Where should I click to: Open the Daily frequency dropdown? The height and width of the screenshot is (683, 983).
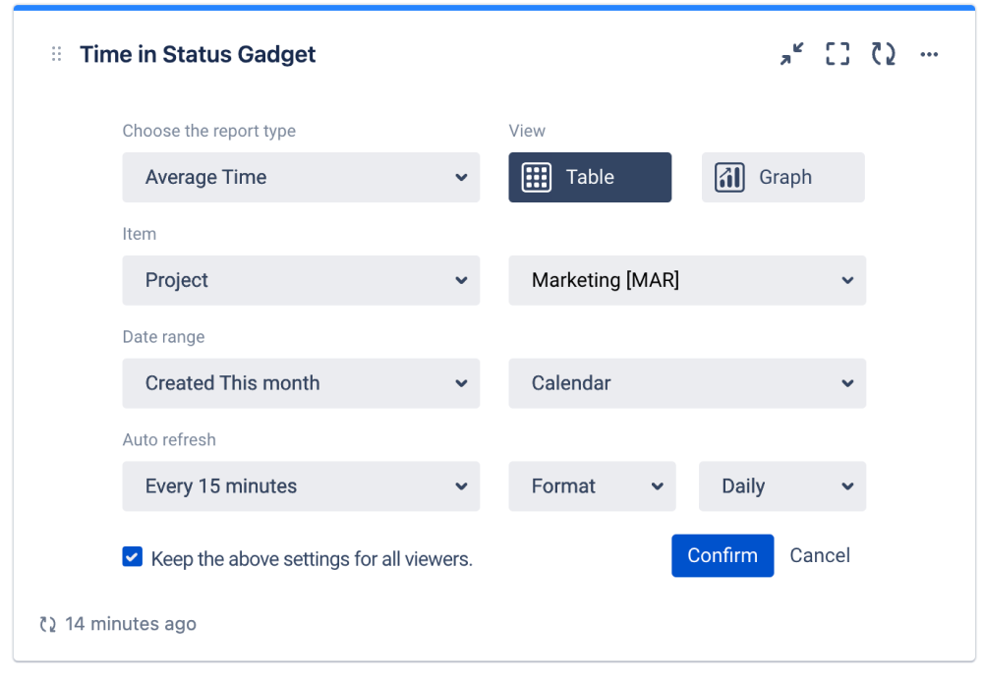pos(781,485)
